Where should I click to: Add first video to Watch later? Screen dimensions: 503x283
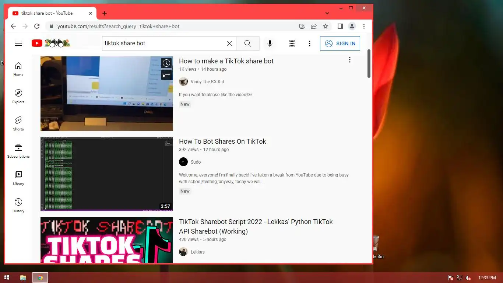(166, 63)
